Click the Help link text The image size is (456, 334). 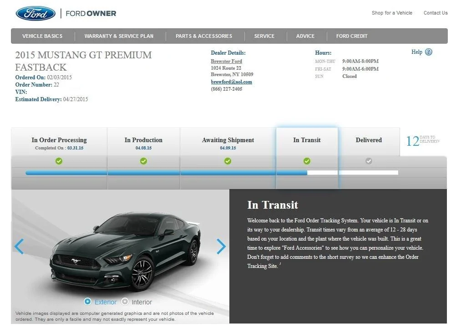pyautogui.click(x=417, y=52)
